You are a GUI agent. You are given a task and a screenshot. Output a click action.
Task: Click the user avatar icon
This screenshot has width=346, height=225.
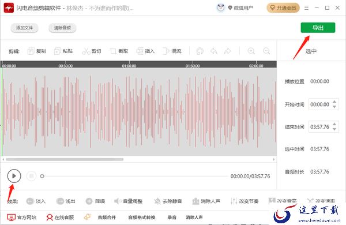point(221,8)
